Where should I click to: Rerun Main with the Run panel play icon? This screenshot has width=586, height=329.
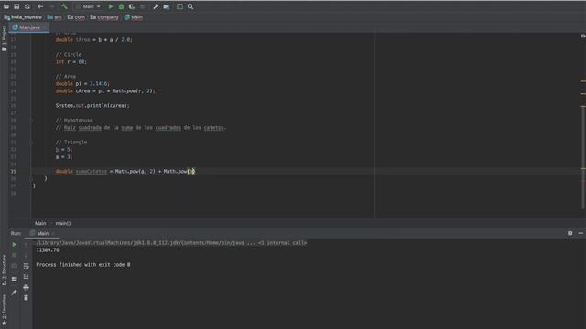[15, 245]
